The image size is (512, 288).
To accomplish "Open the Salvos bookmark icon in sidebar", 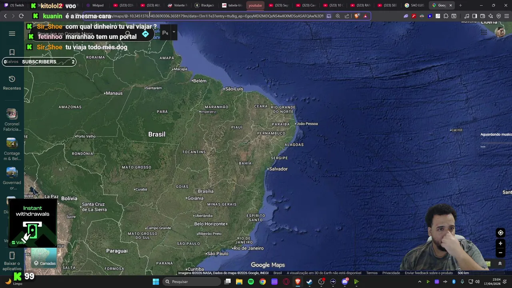I will [12, 52].
